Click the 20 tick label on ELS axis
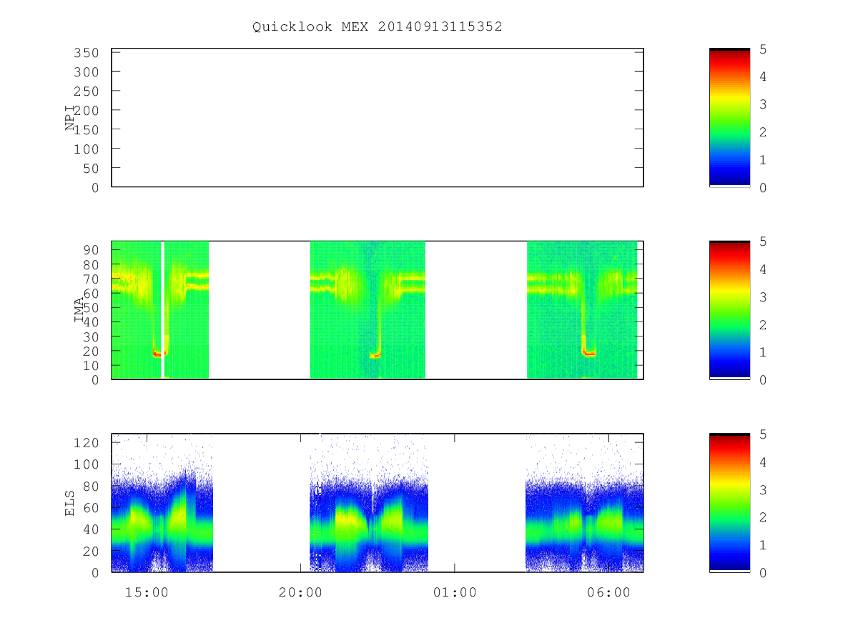The image size is (858, 643). coord(91,551)
